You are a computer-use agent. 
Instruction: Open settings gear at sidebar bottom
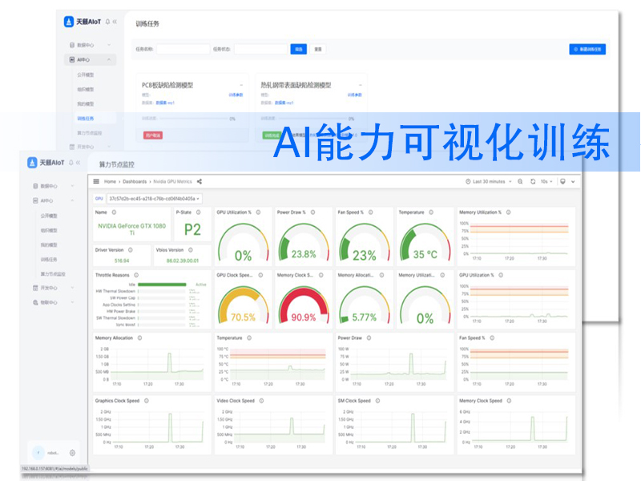pyautogui.click(x=72, y=453)
